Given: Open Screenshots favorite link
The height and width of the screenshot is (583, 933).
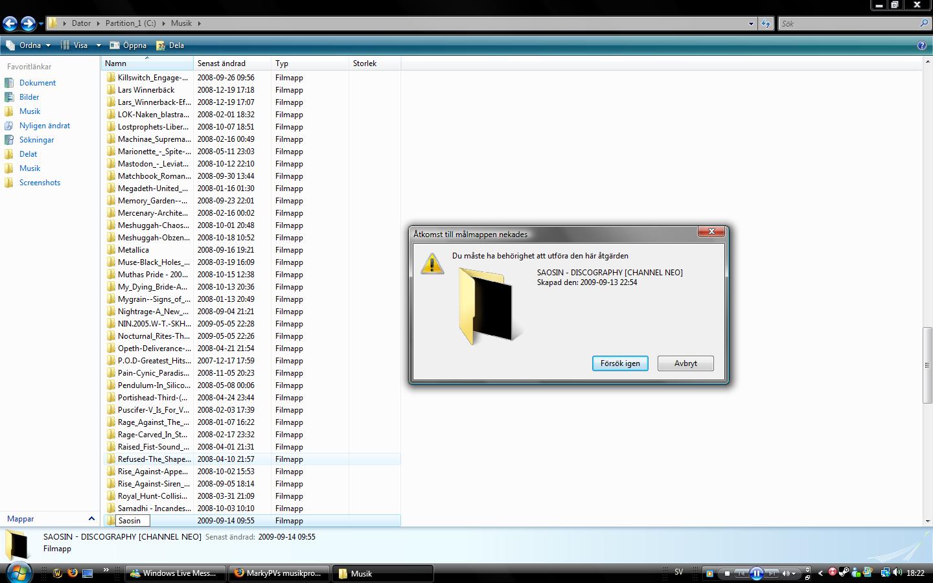Looking at the screenshot, I should [x=40, y=183].
